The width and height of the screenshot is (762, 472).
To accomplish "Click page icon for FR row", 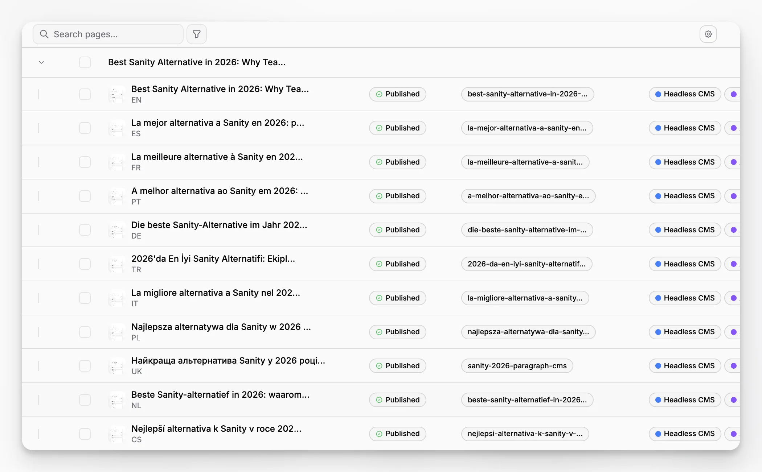I will pos(117,162).
